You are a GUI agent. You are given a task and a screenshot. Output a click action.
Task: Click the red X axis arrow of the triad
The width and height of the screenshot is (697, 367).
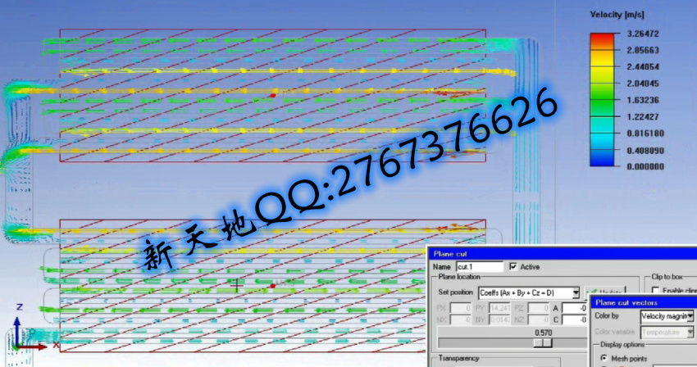tap(41, 346)
